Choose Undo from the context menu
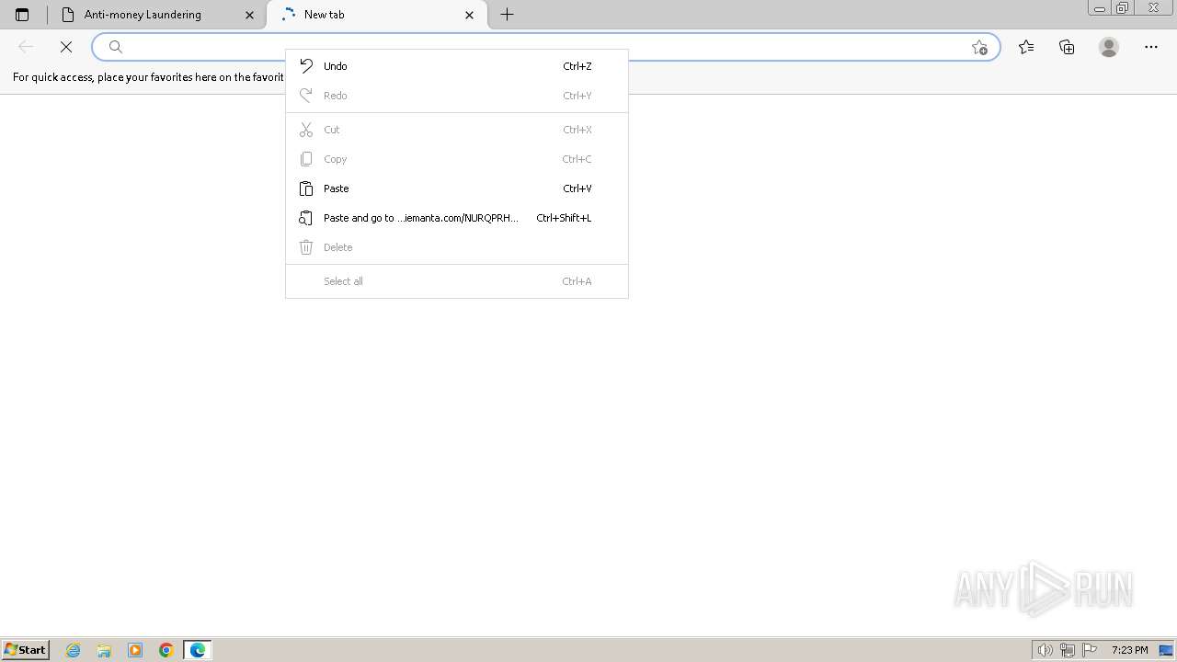Viewport: 1177px width, 662px height. click(x=457, y=66)
